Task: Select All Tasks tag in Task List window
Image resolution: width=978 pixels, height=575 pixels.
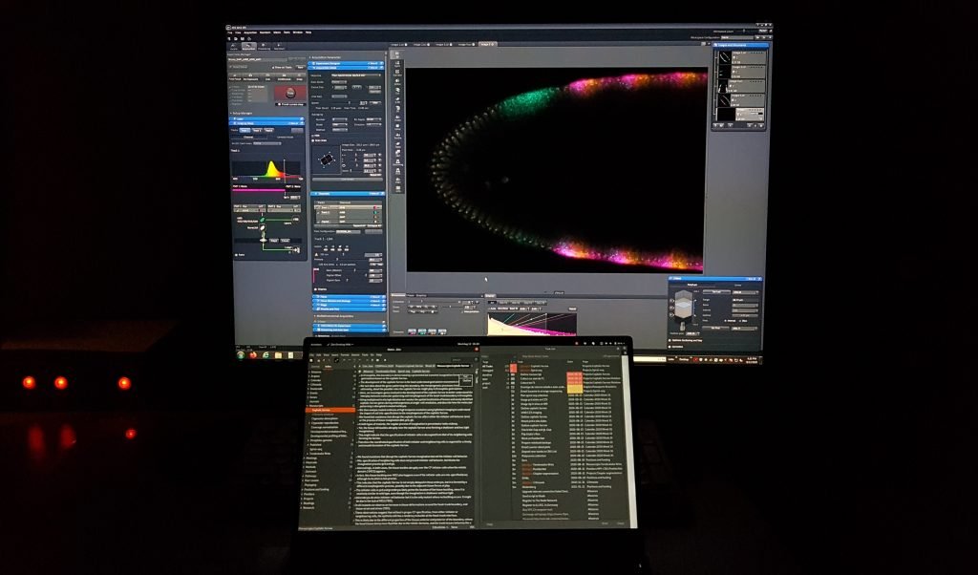Action: point(488,366)
